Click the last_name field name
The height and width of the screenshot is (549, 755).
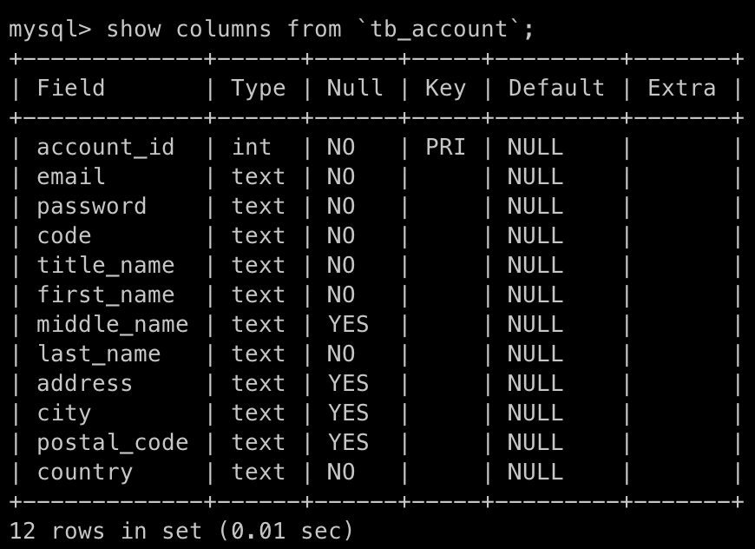[x=98, y=354]
